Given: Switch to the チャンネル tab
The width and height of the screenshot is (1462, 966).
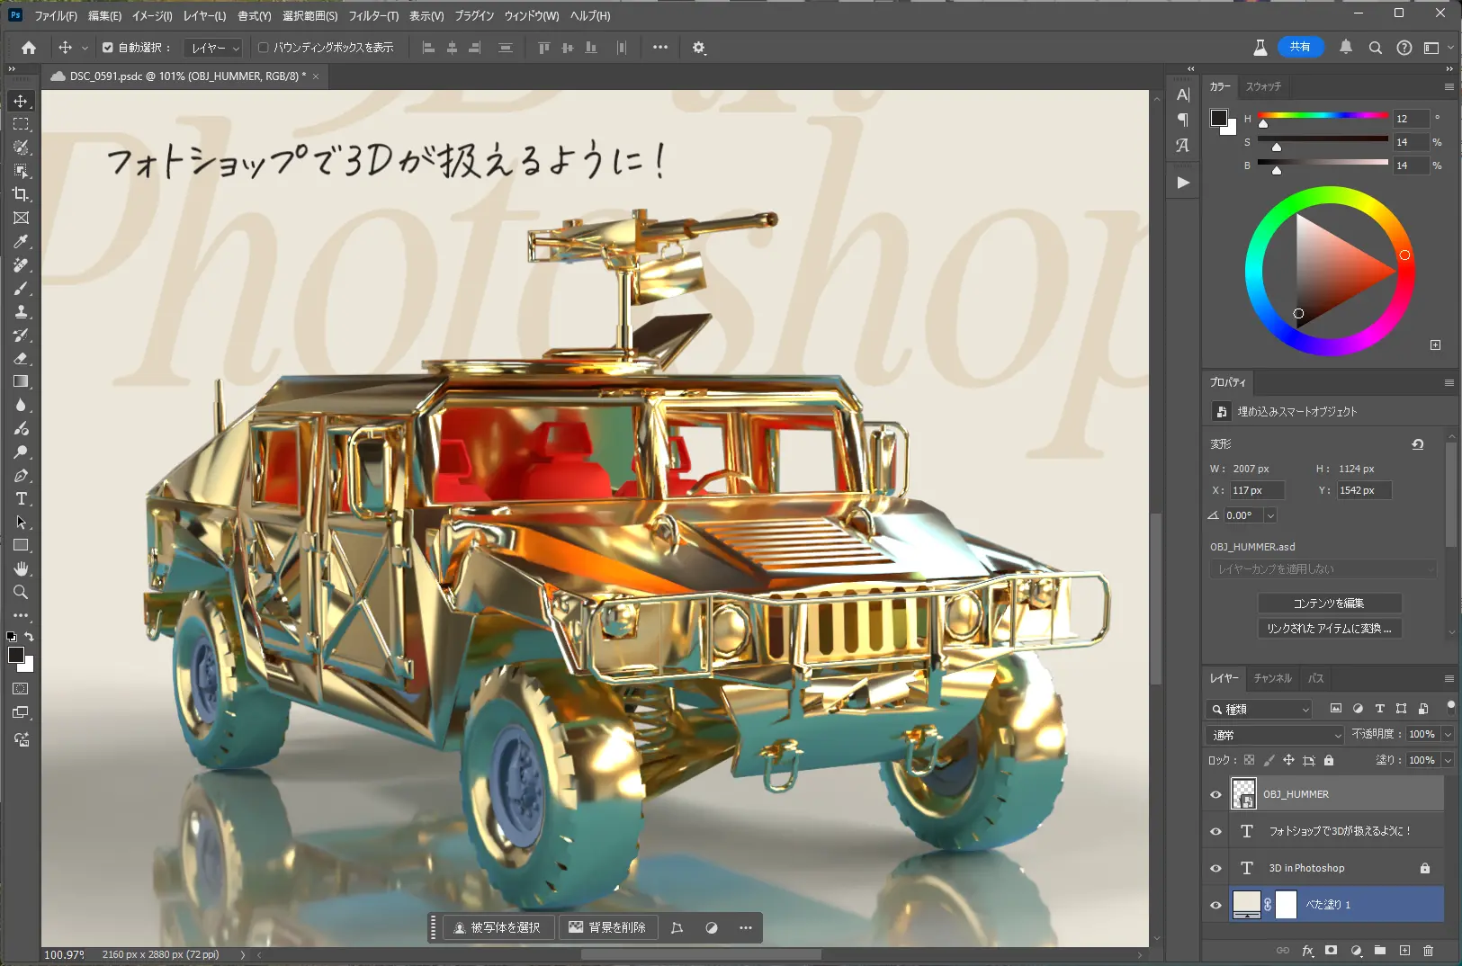Looking at the screenshot, I should (x=1272, y=678).
